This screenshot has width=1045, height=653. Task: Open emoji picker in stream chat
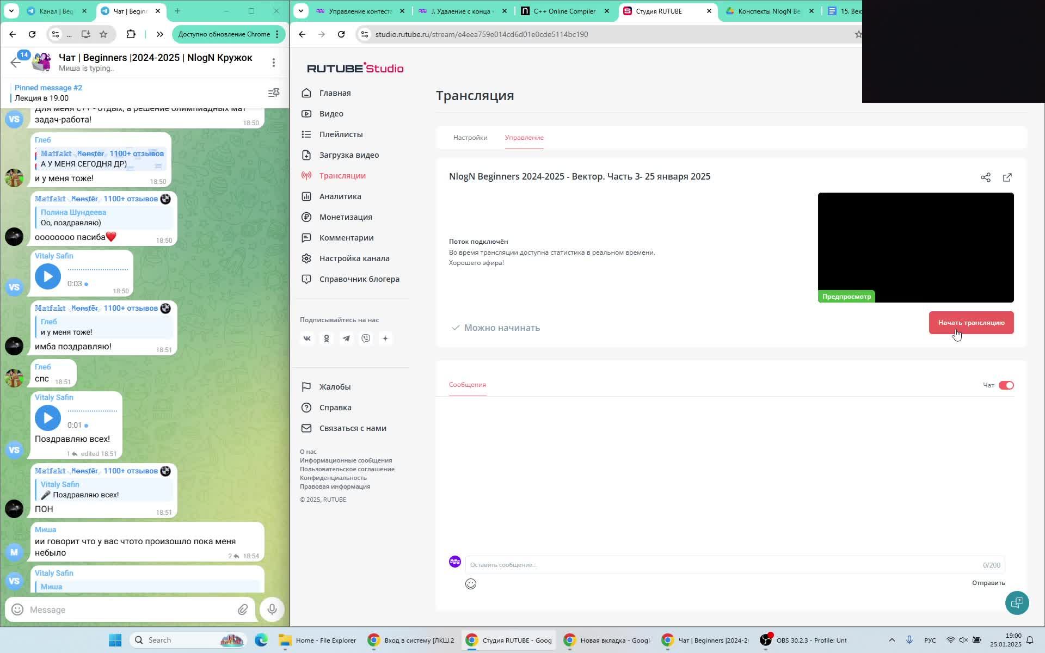(471, 584)
